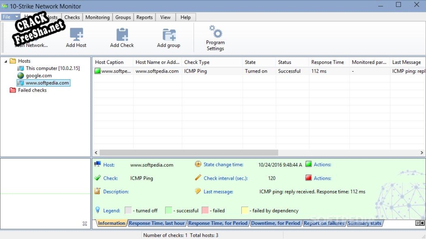Open Program Settings gears icon

coord(215,32)
